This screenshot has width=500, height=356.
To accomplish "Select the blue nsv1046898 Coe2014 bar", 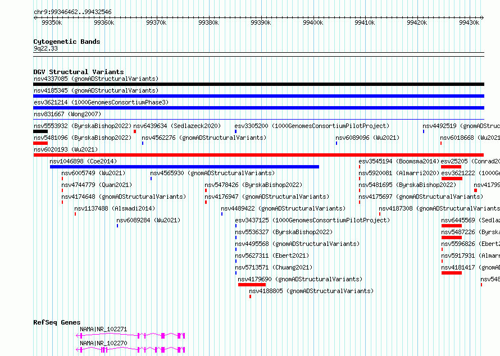I will pyautogui.click(x=185, y=167).
